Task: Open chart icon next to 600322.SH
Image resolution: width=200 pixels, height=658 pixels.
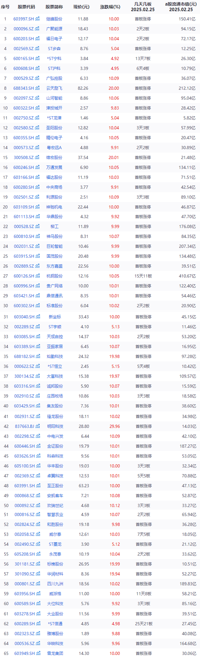Action: [38, 108]
